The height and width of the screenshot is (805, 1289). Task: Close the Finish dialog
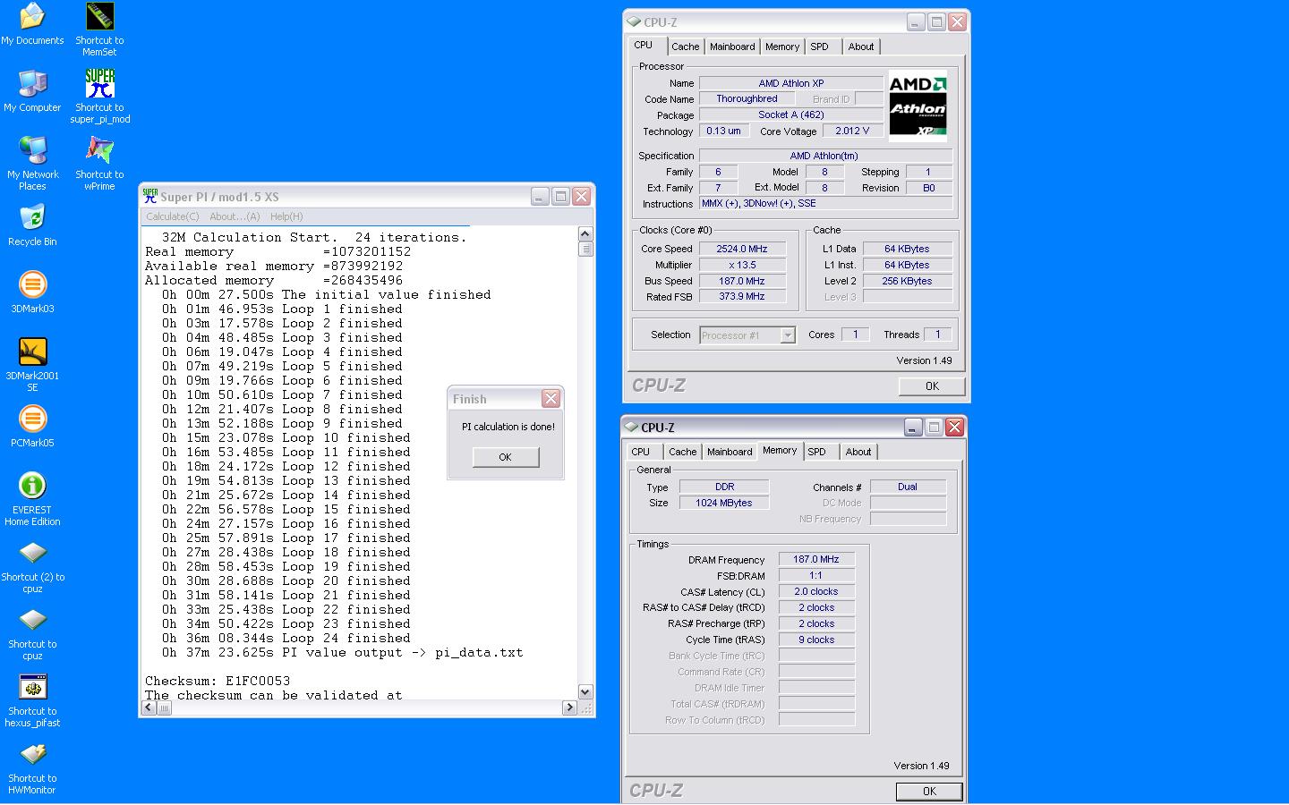coord(551,399)
